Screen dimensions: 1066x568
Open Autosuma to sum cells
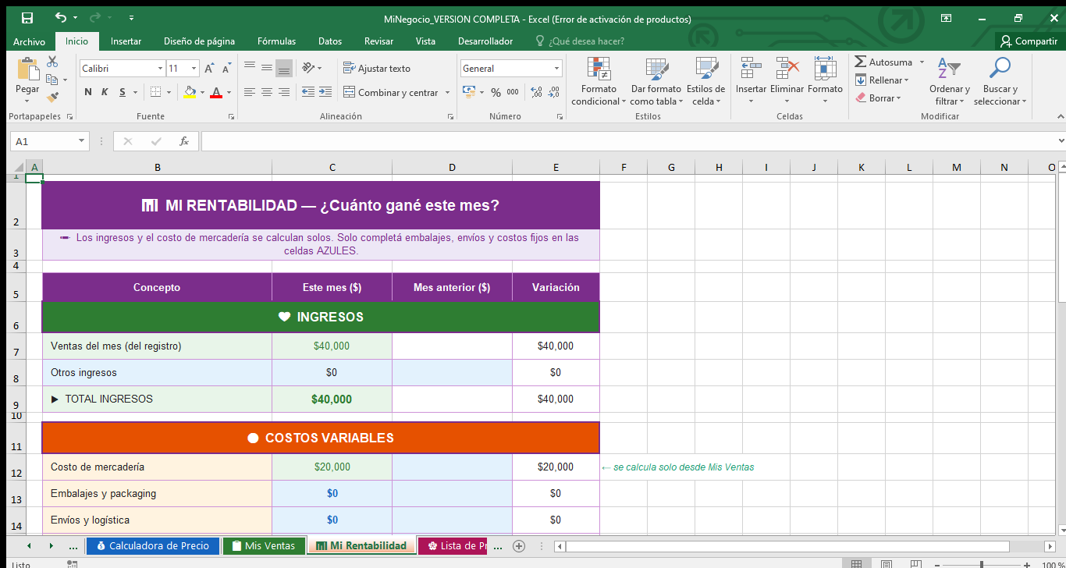[883, 62]
